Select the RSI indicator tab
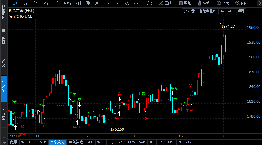The image size is (262, 145). pos(121,143)
